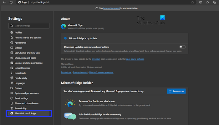
Task: Open Downloads settings page
Action: [20, 73]
